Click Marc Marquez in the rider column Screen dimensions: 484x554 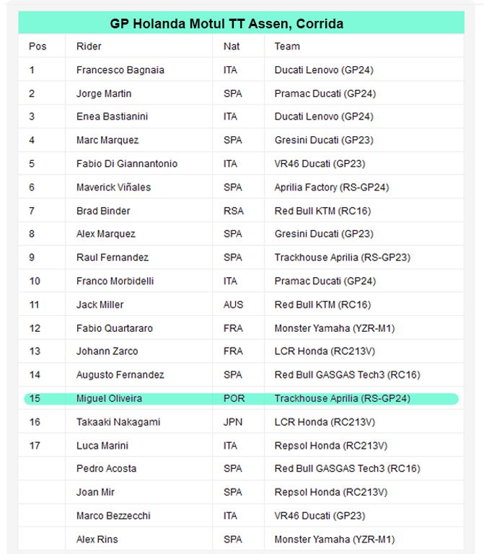[x=107, y=140]
